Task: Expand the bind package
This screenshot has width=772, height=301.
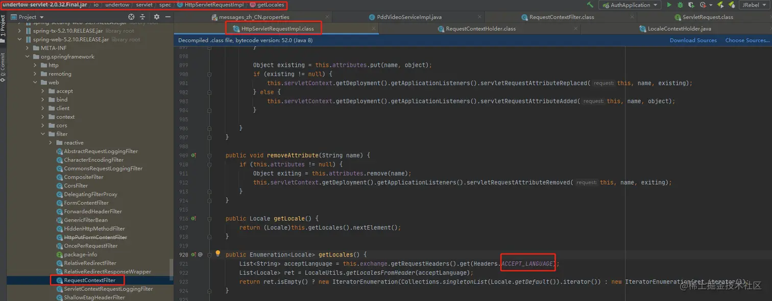Action: tap(43, 99)
